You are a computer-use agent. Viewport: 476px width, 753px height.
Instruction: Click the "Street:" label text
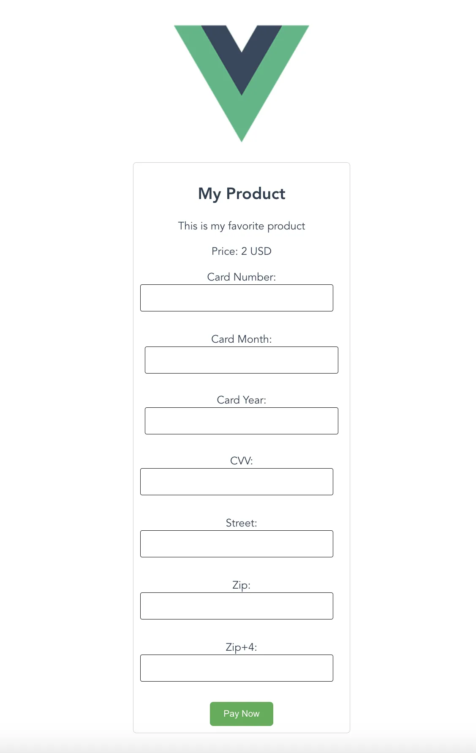(242, 523)
